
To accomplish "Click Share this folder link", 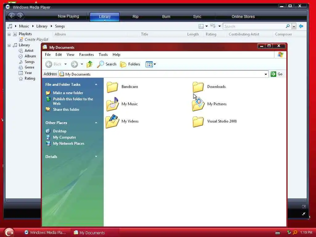I will coord(66,110).
